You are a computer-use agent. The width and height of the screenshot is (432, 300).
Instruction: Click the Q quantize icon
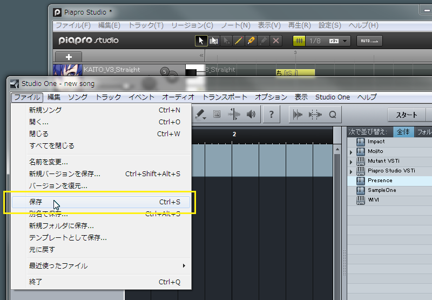[x=333, y=115]
